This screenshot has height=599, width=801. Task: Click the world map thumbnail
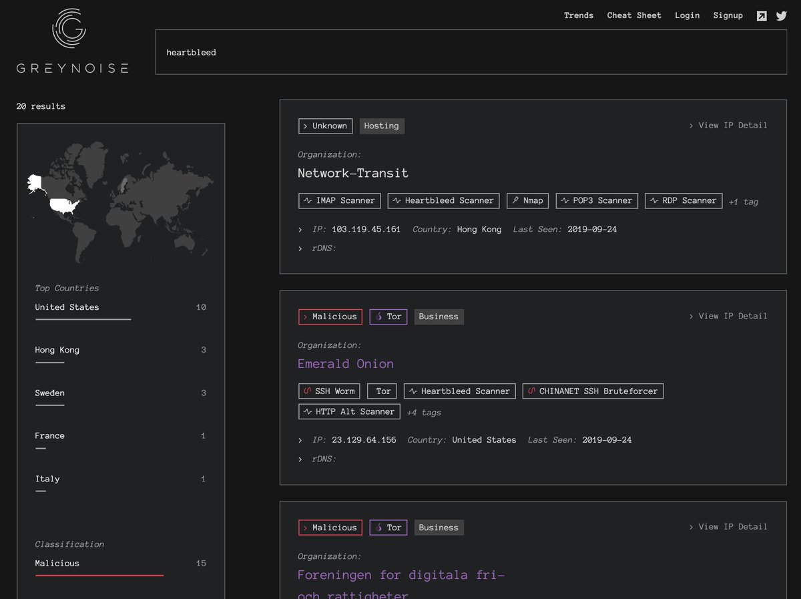point(121,201)
